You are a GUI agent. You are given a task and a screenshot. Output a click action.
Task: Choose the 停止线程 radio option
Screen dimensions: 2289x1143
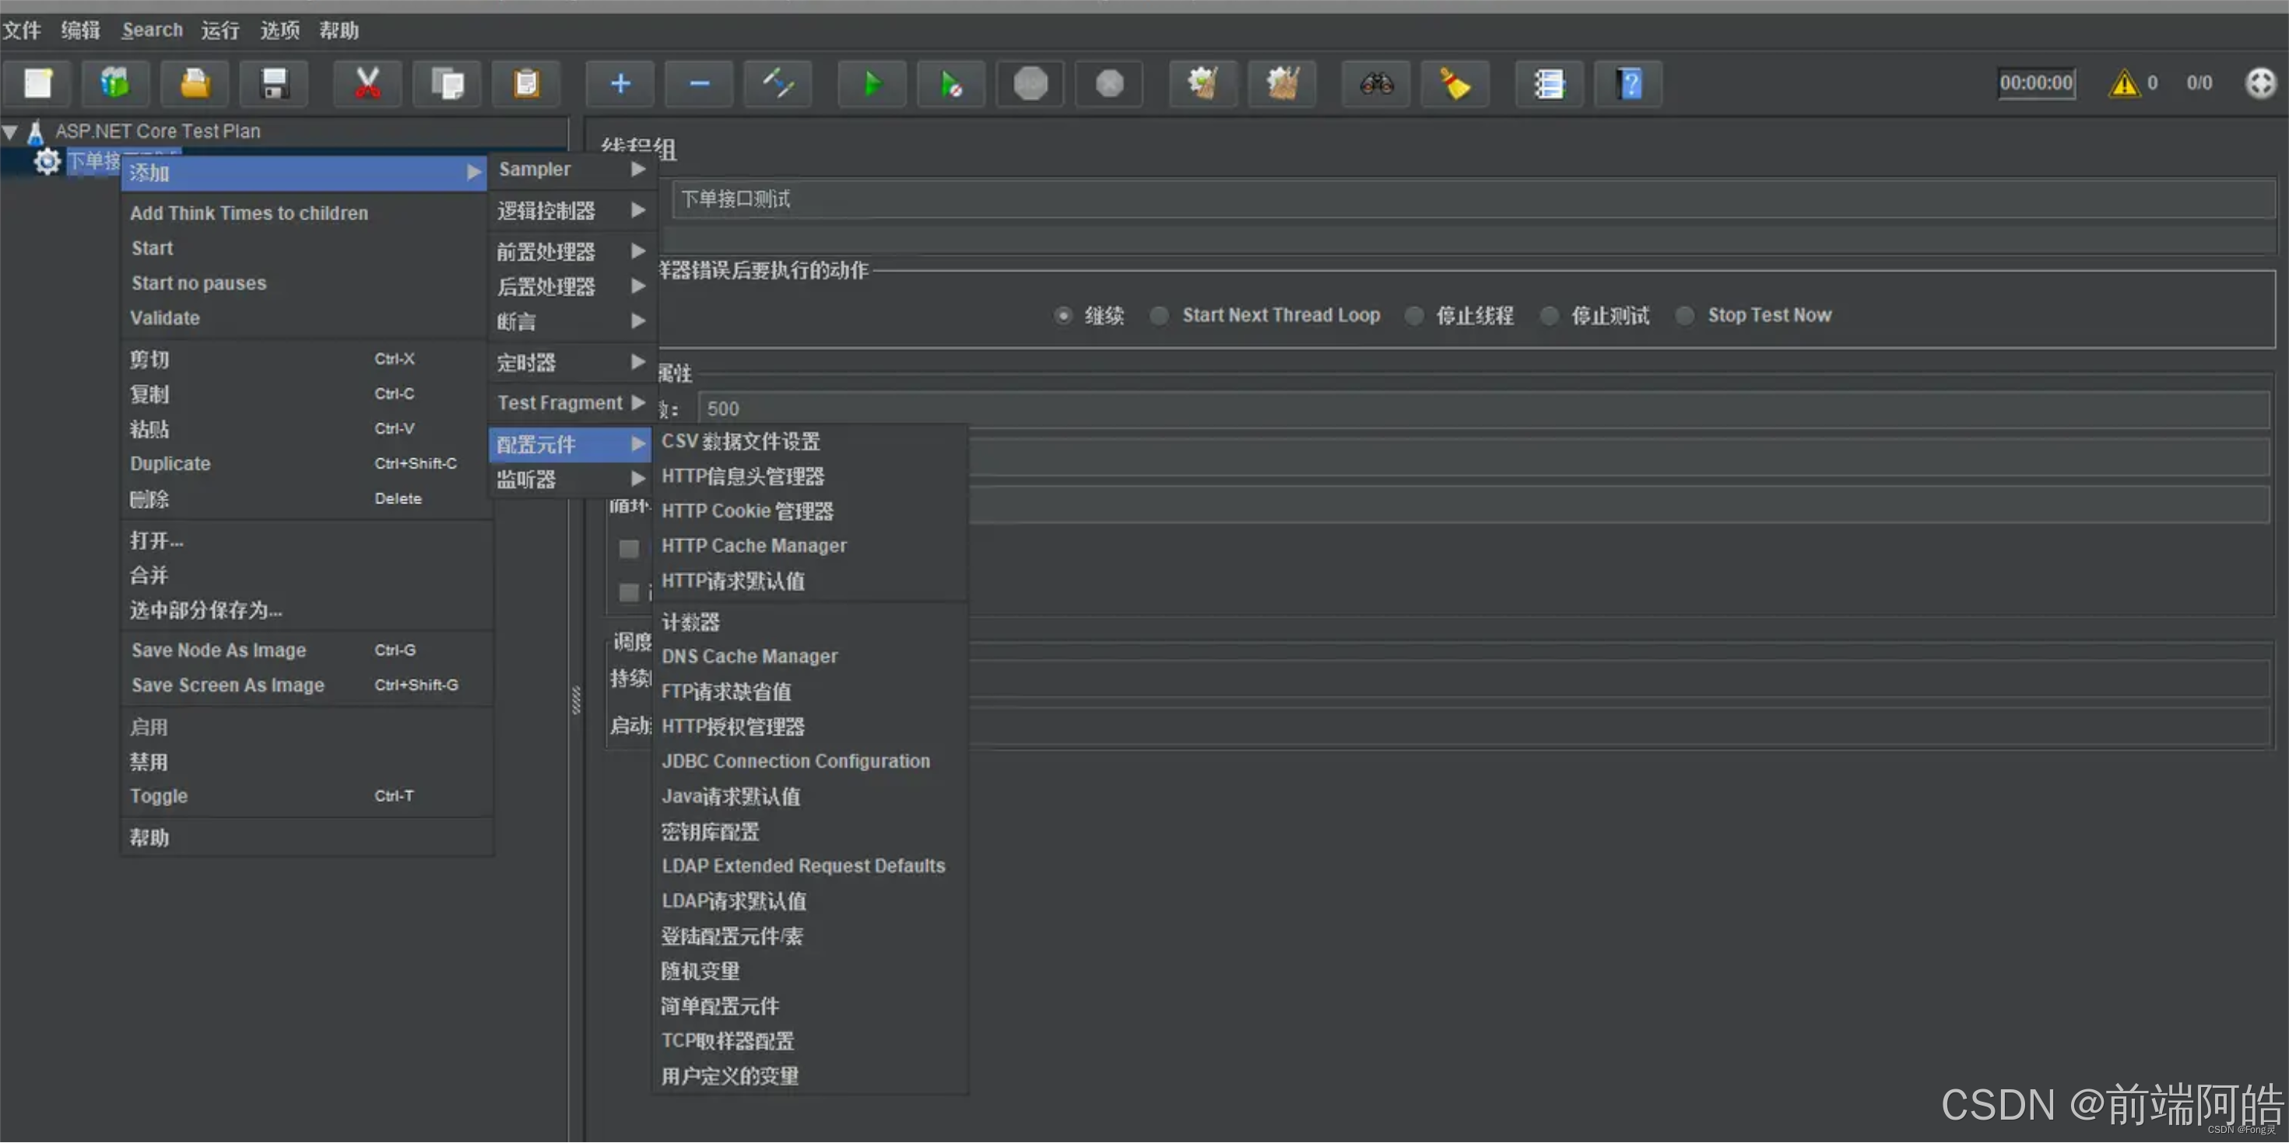click(x=1413, y=316)
